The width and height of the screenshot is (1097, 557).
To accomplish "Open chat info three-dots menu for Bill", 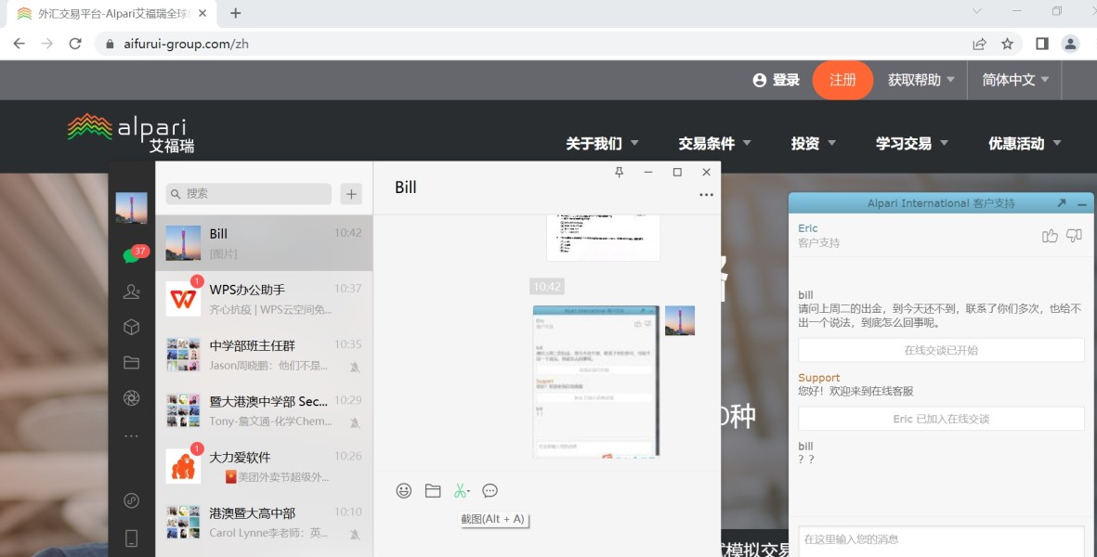I will click(707, 195).
